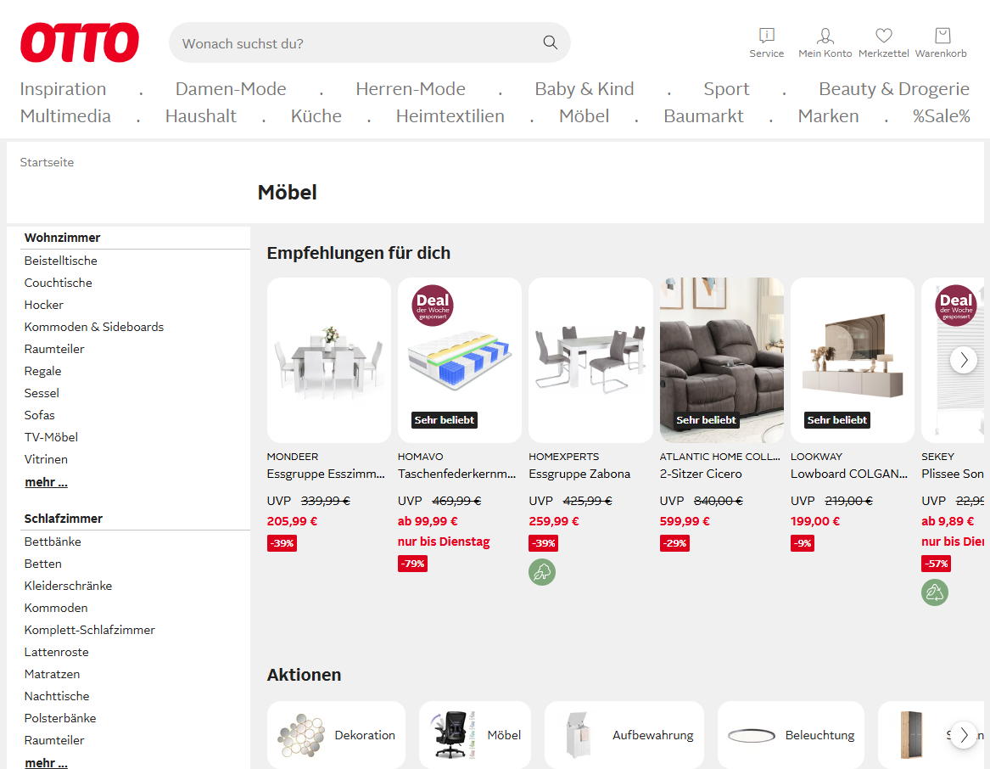The image size is (990, 769).
Task: Open Mein Konto account icon
Action: (x=825, y=36)
